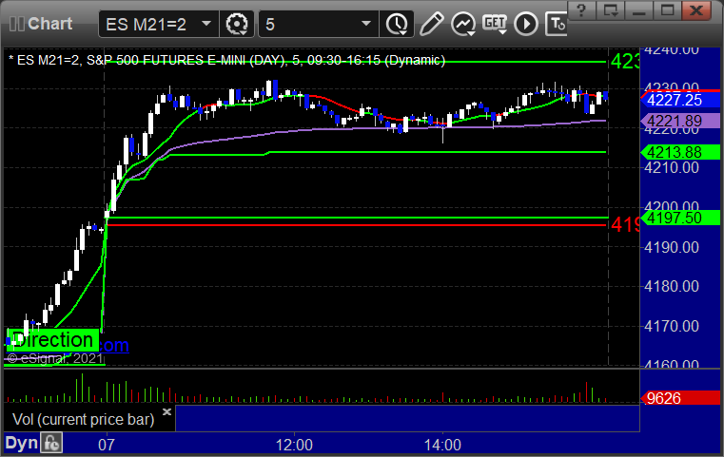Click the green 4213.88 price marker
The image size is (724, 457).
point(680,152)
